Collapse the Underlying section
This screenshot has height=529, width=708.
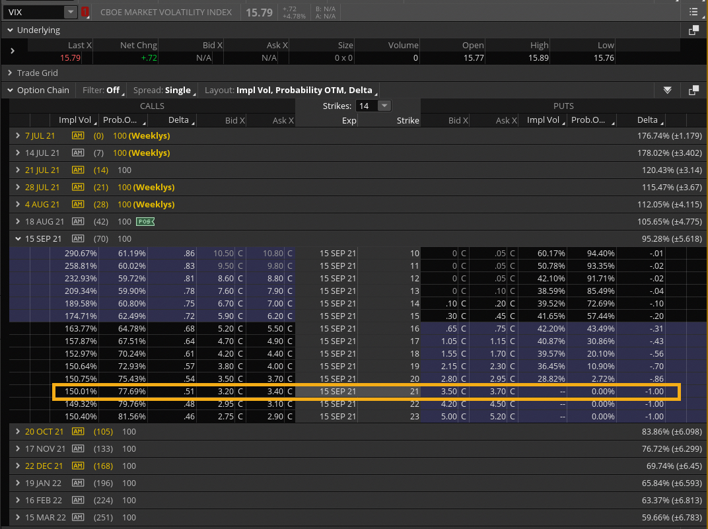10,30
